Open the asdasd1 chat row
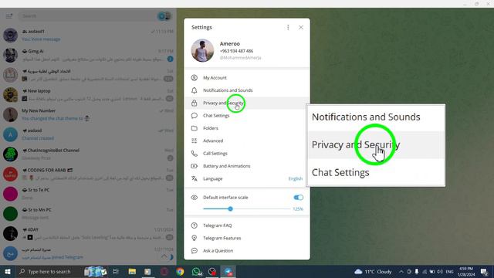This screenshot has height=278, width=494. [88, 35]
